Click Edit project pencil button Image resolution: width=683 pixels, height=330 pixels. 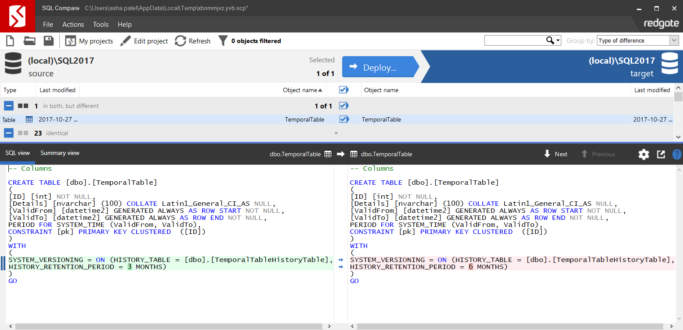(144, 41)
